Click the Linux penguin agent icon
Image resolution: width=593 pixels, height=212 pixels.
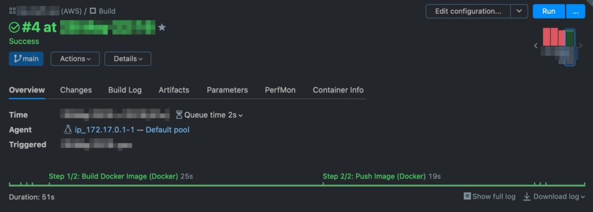pos(68,130)
